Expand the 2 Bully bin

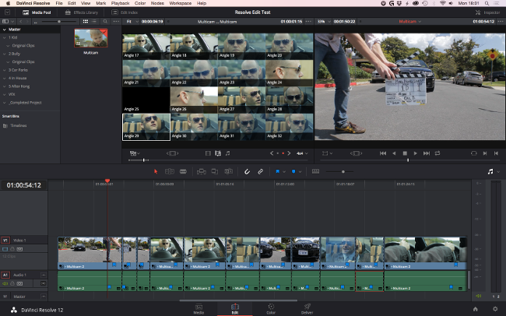(x=5, y=54)
